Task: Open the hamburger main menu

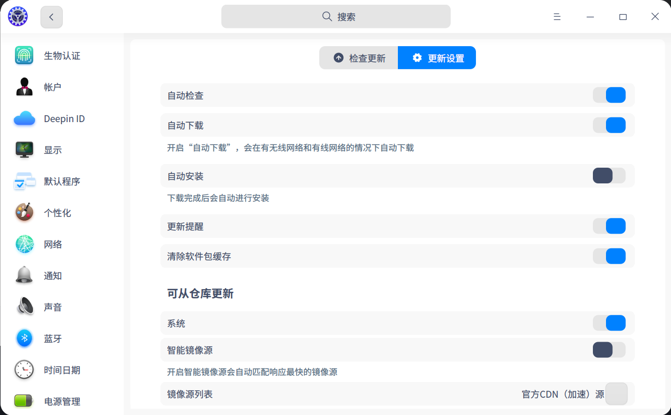Action: 557,17
